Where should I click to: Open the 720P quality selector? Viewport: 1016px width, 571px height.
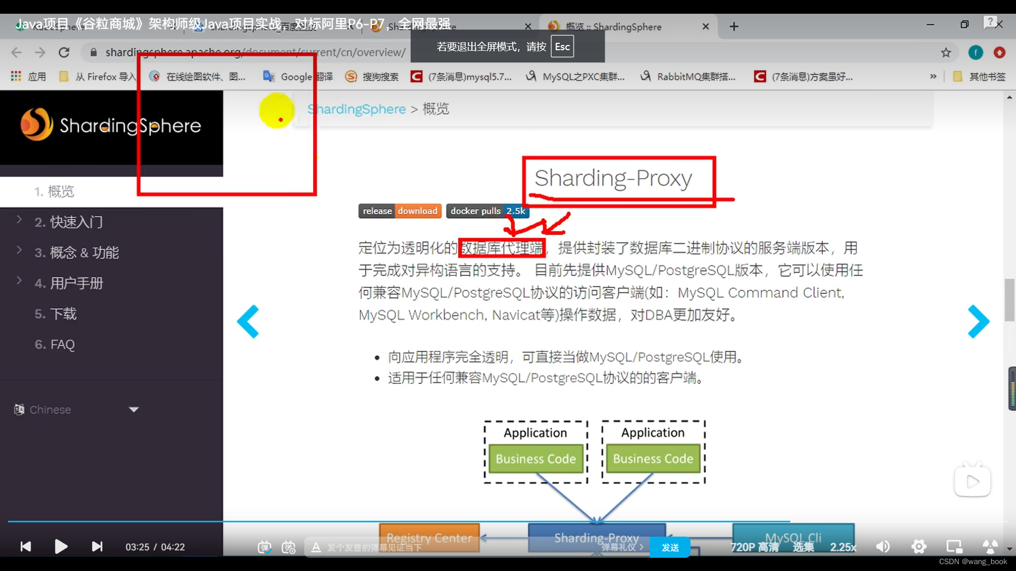coord(754,547)
